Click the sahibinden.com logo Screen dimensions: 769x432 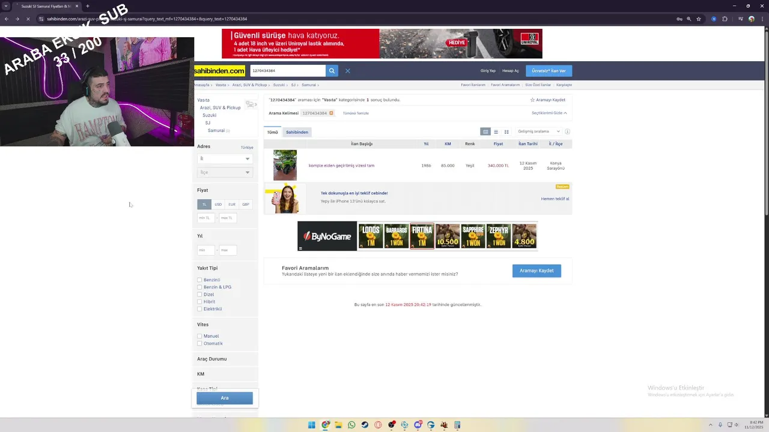[x=219, y=71]
